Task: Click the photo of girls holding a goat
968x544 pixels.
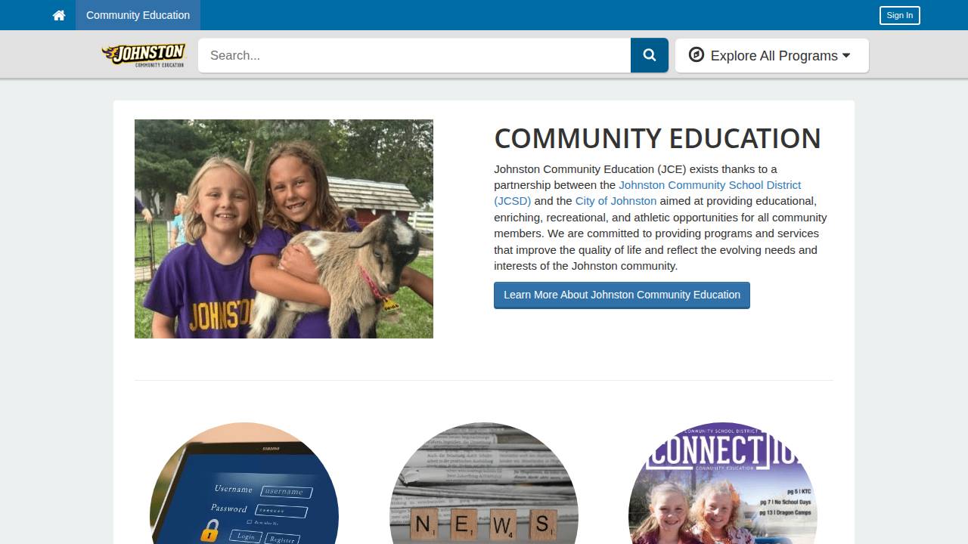Action: (284, 229)
